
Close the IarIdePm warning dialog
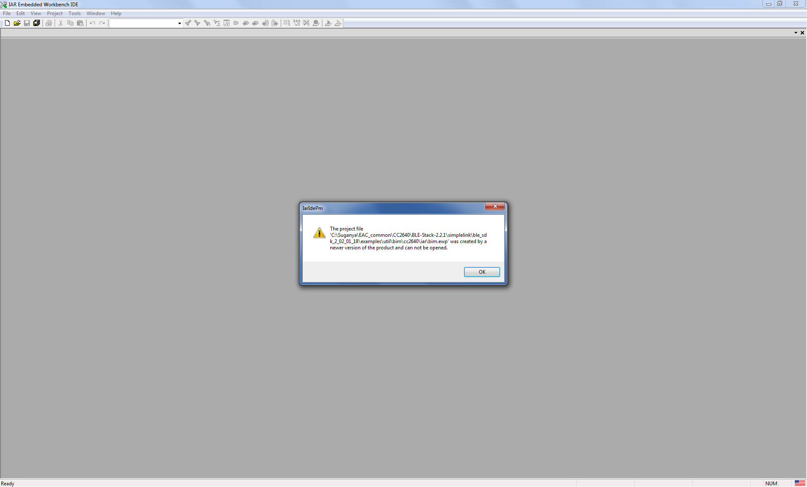point(495,206)
